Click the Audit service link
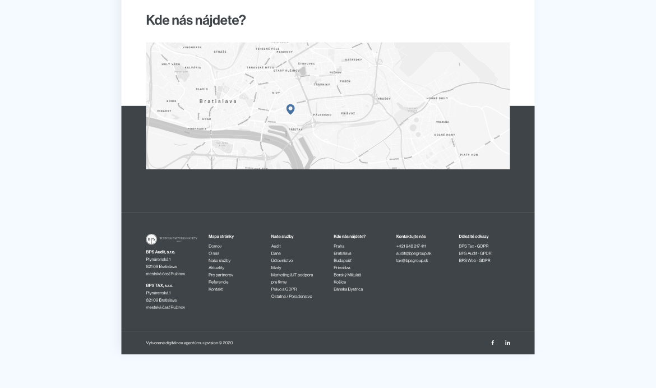Viewport: 656px width, 388px height. click(276, 246)
